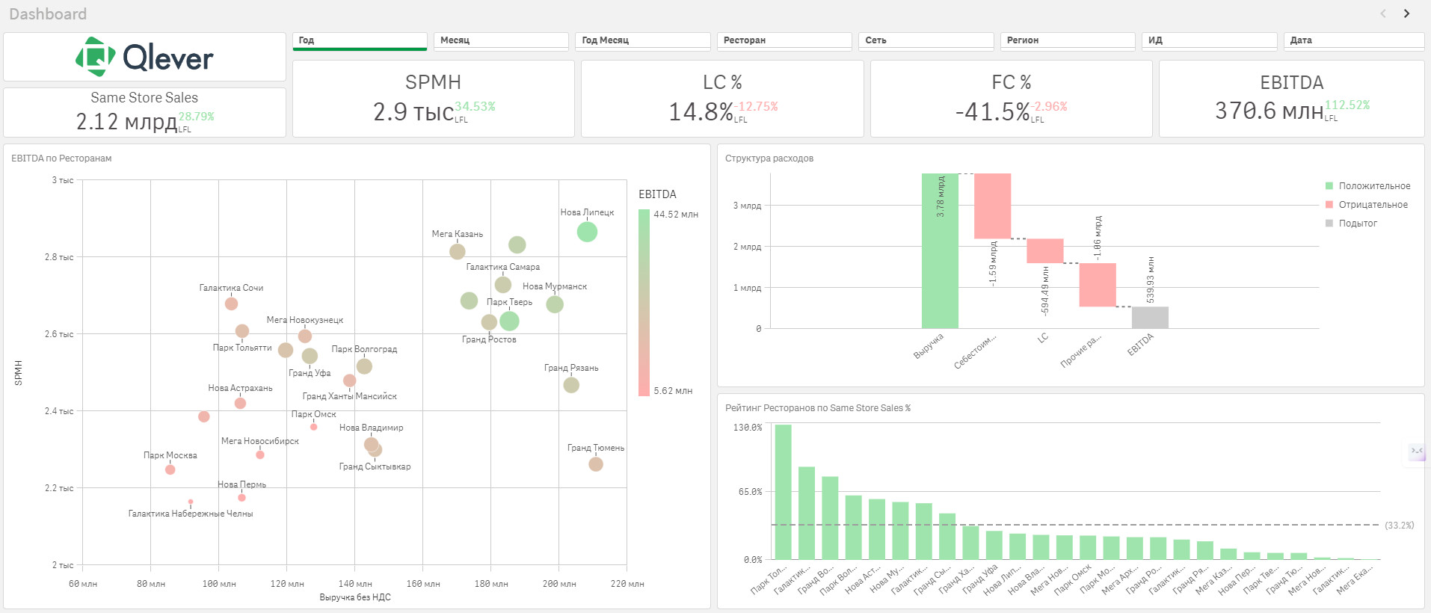Open the Регион filter
The image size is (1431, 613).
coord(1068,41)
